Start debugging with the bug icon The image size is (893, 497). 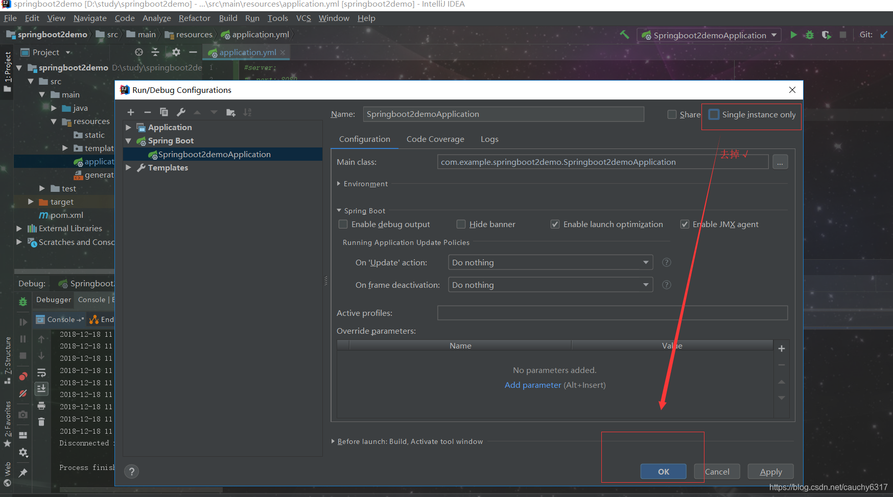(810, 35)
